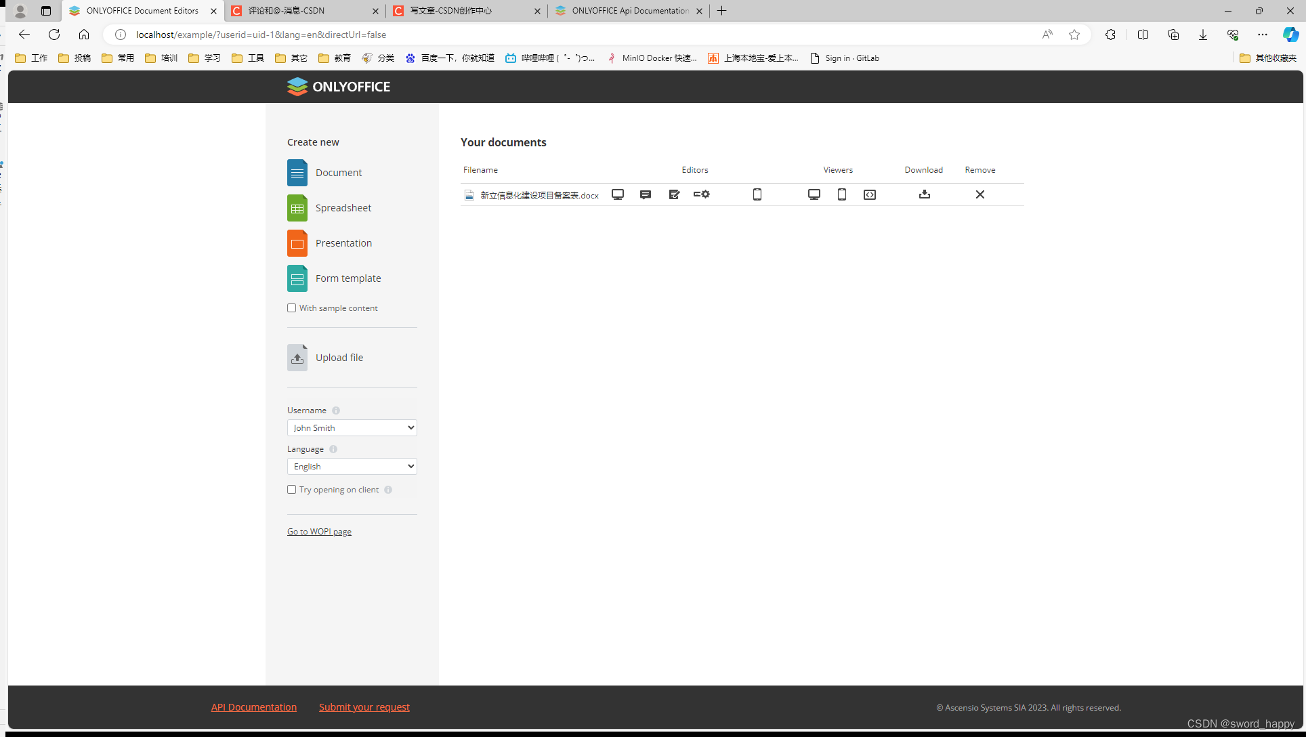Switch to 写文章-CSDN创作中心 tab
The height and width of the screenshot is (737, 1306).
tap(451, 11)
